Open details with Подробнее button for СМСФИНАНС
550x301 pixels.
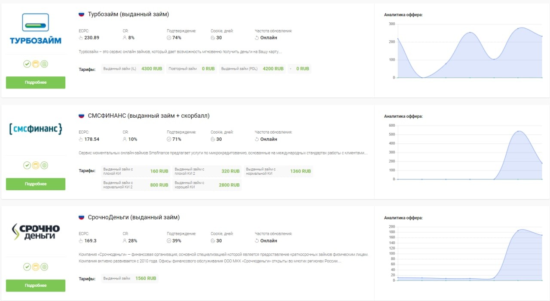click(x=36, y=184)
